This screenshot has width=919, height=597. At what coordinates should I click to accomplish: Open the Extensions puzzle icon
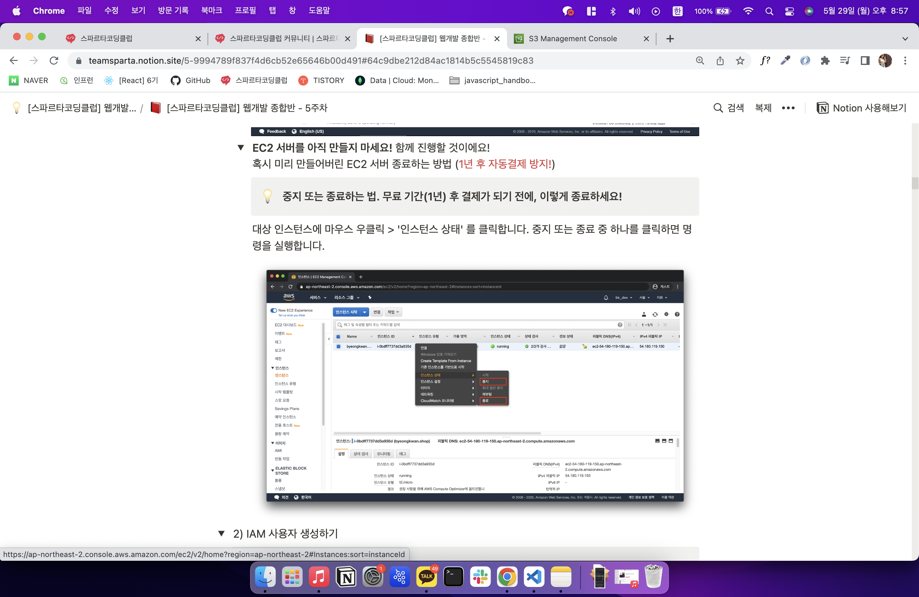pos(825,61)
